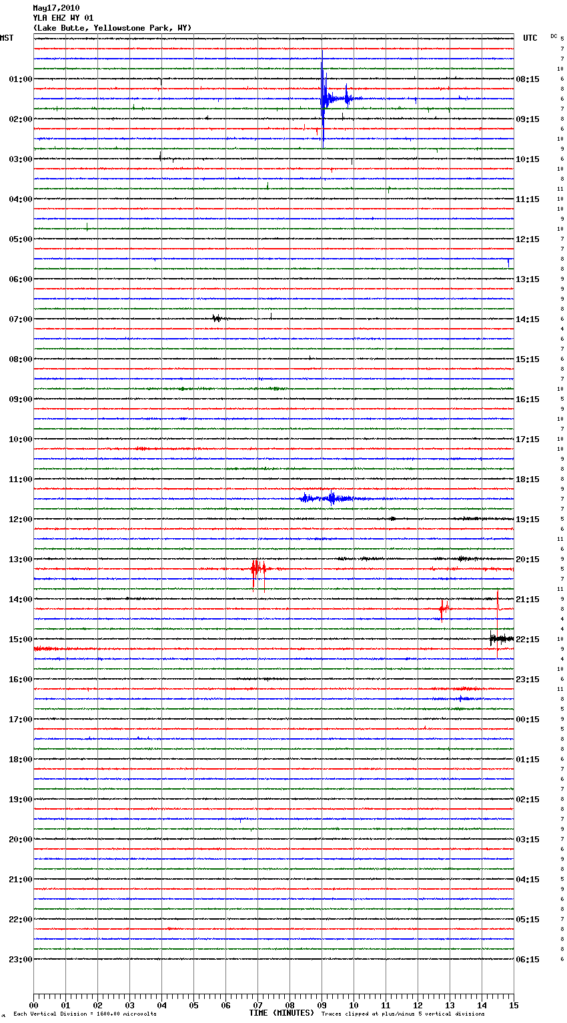Click the 08:00 MST time label
The height and width of the screenshot is (1023, 567).
pyautogui.click(x=20, y=359)
